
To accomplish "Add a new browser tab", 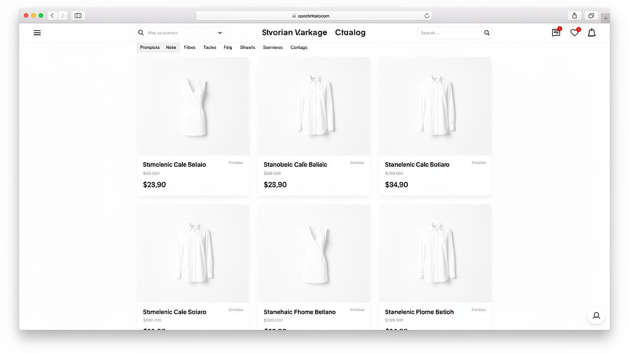I will click(x=605, y=18).
